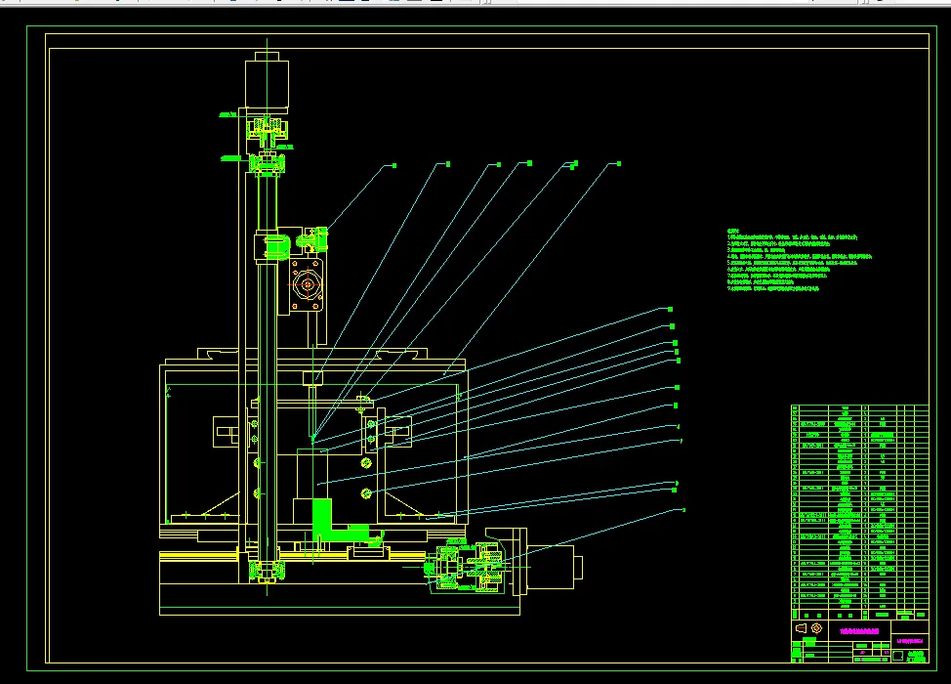Select the coupling just below the top motor
The height and width of the screenshot is (684, 951).
tap(267, 131)
